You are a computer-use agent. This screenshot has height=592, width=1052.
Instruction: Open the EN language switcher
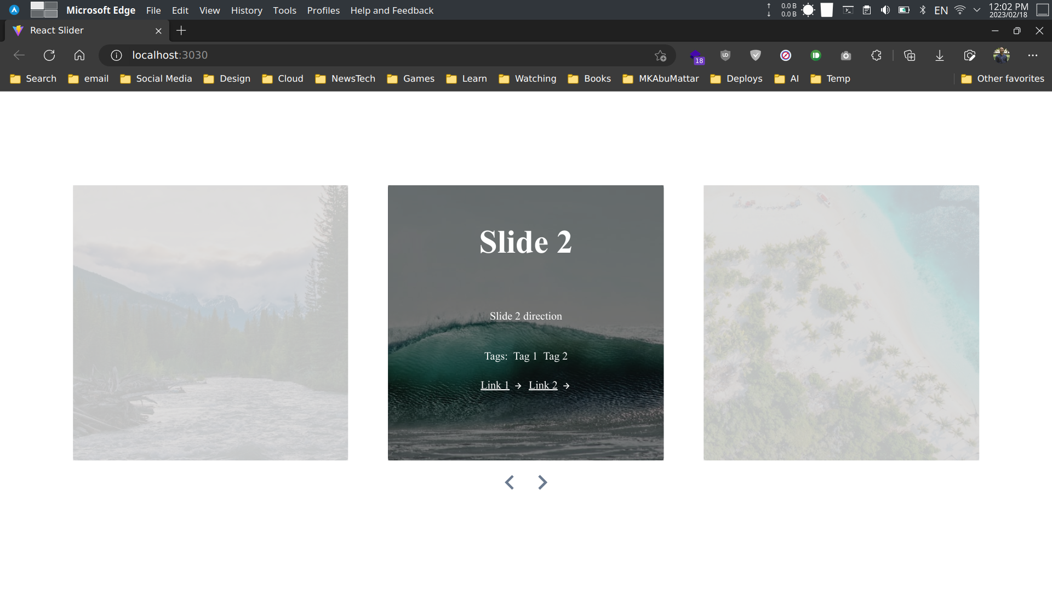coord(941,10)
